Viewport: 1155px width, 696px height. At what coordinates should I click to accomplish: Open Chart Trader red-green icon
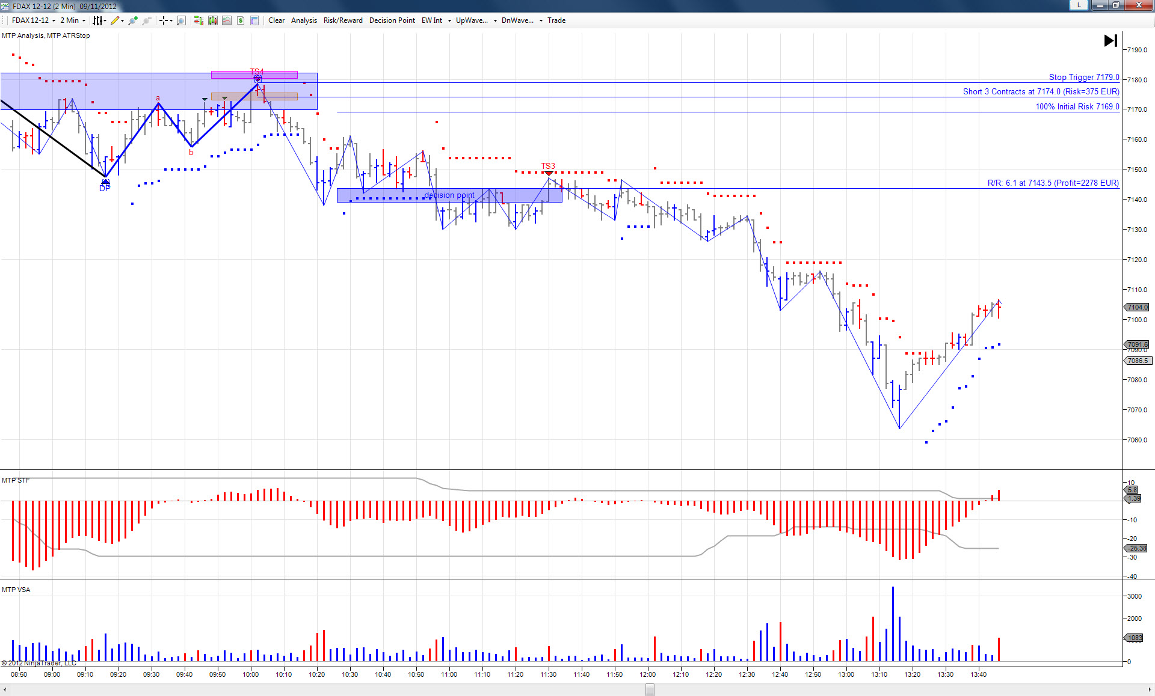click(x=199, y=20)
